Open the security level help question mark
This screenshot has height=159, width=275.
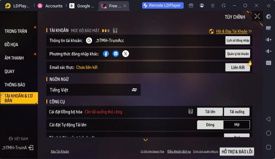(x=115, y=31)
